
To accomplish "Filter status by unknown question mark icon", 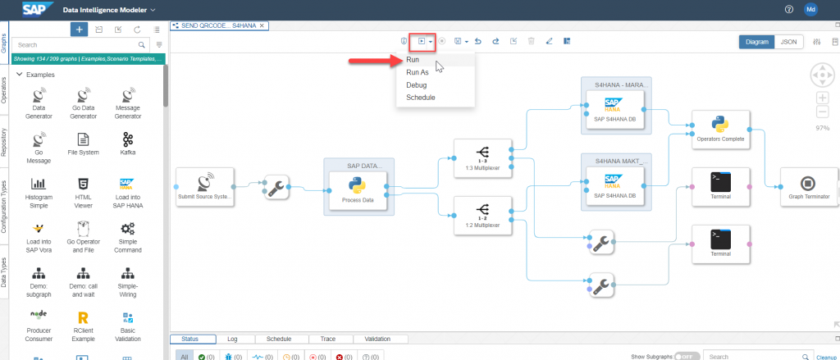I will (371, 356).
